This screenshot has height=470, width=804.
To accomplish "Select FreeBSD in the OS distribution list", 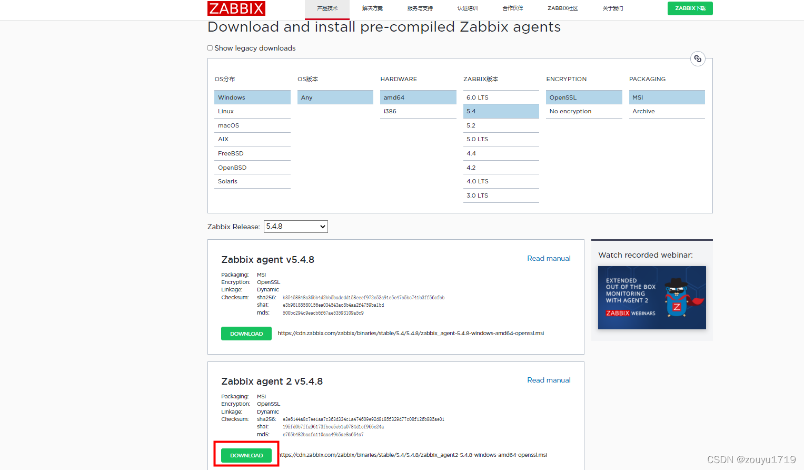I will 252,153.
